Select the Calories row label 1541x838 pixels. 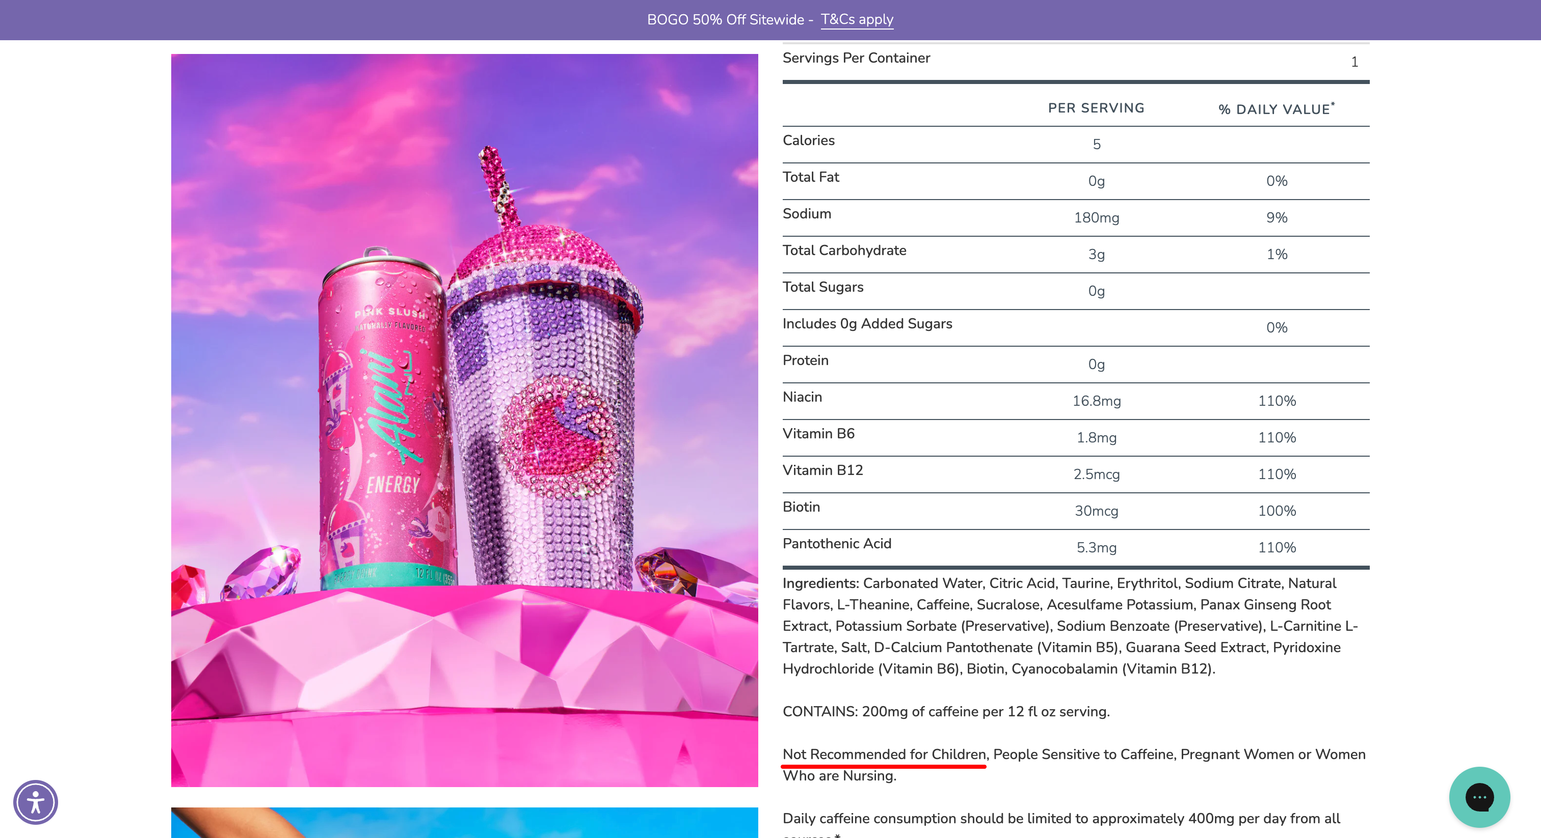tap(808, 141)
